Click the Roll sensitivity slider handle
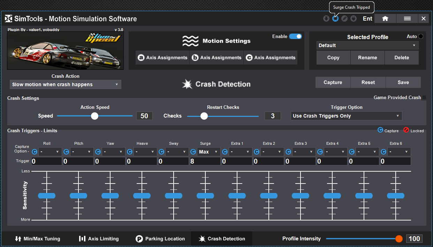This screenshot has height=247, width=433. 47,196
